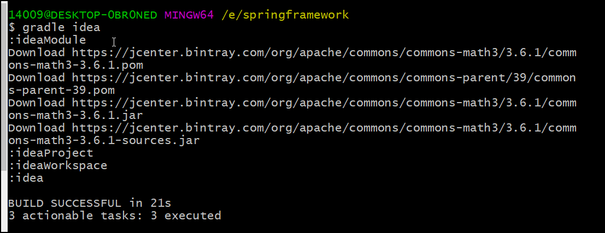Click the wrapped 'ons-math3-3.6.1-sources.jar' line

(104, 140)
